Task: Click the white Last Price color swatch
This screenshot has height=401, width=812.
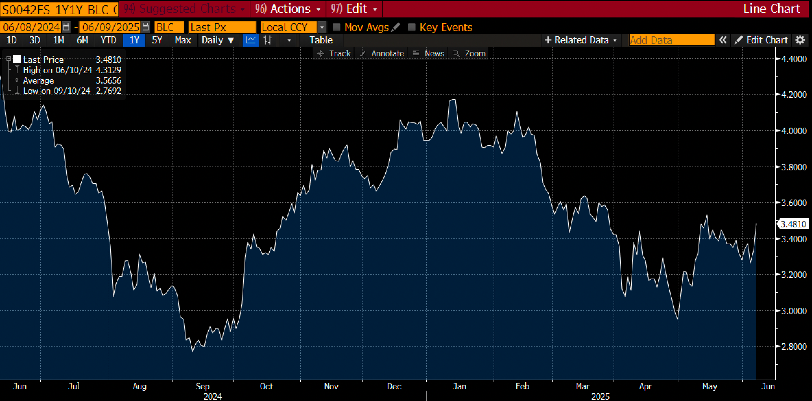Action: tap(17, 59)
